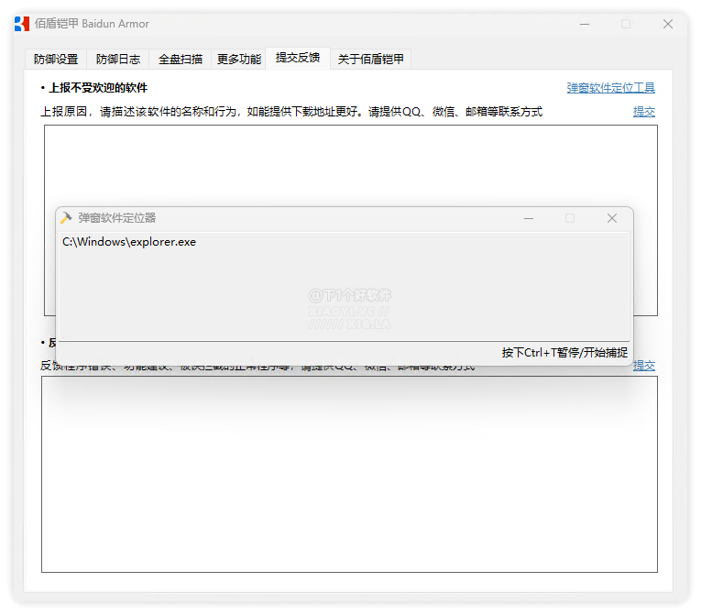
Task: Close the Baidun Armor main window
Action: (x=668, y=24)
